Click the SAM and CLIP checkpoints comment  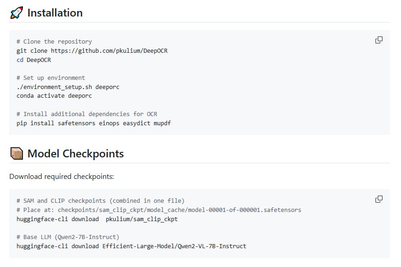pyautogui.click(x=100, y=200)
